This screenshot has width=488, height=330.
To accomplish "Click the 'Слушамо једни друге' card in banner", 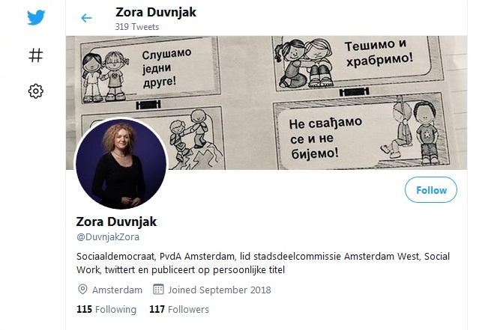I will point(151,70).
